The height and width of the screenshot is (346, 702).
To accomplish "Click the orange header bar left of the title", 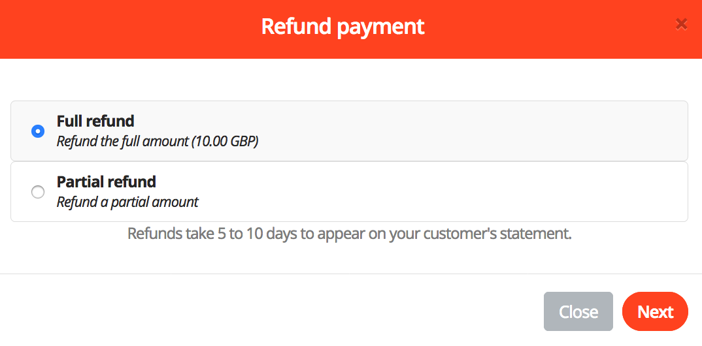I will tap(131, 29).
